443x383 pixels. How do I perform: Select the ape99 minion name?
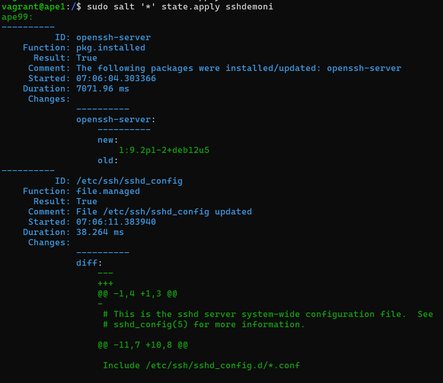[x=17, y=17]
